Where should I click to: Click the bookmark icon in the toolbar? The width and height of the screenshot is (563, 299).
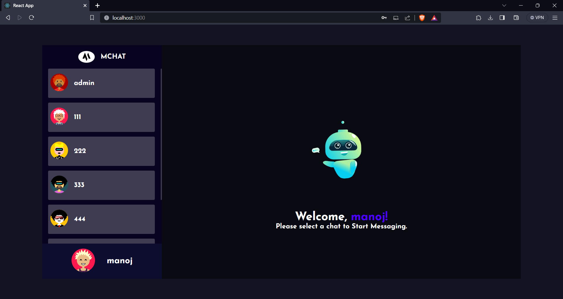(x=92, y=18)
